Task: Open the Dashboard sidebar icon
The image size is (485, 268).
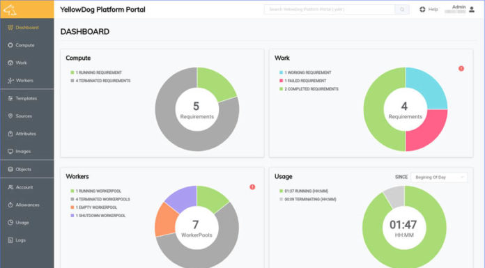Action: click(10, 28)
